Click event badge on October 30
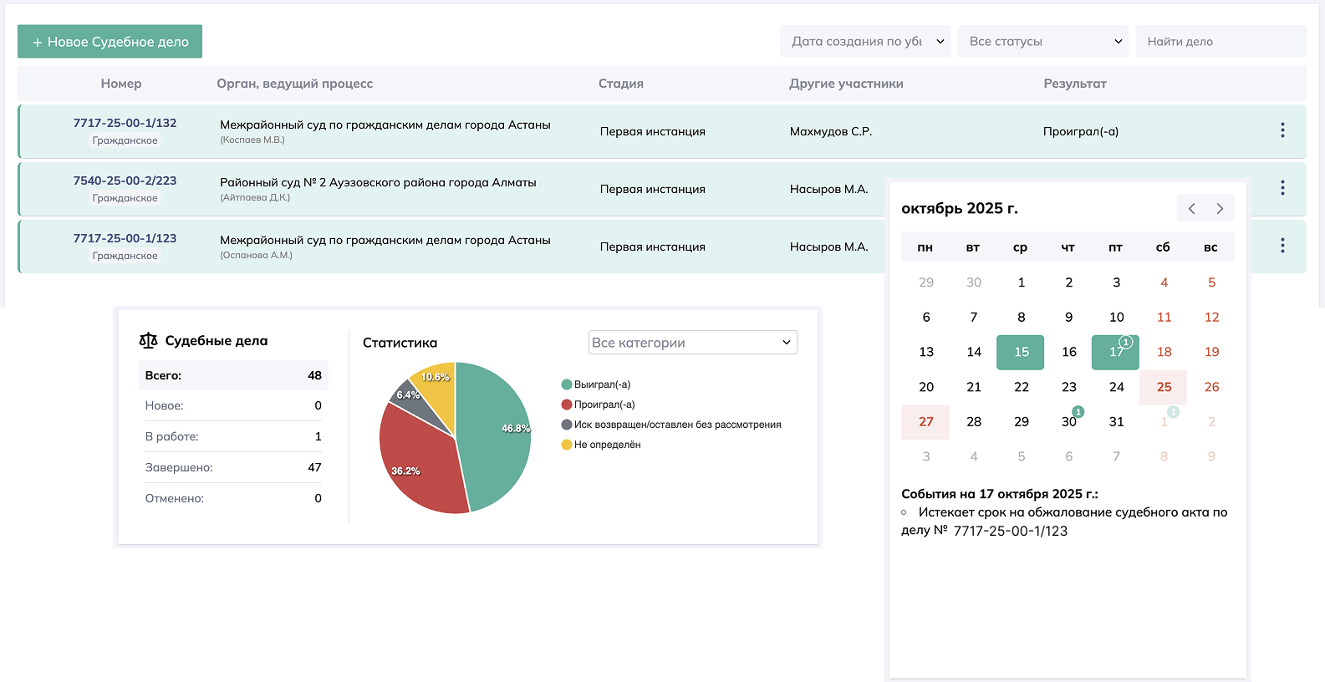Viewport: 1325px width, 682px height. [1078, 412]
